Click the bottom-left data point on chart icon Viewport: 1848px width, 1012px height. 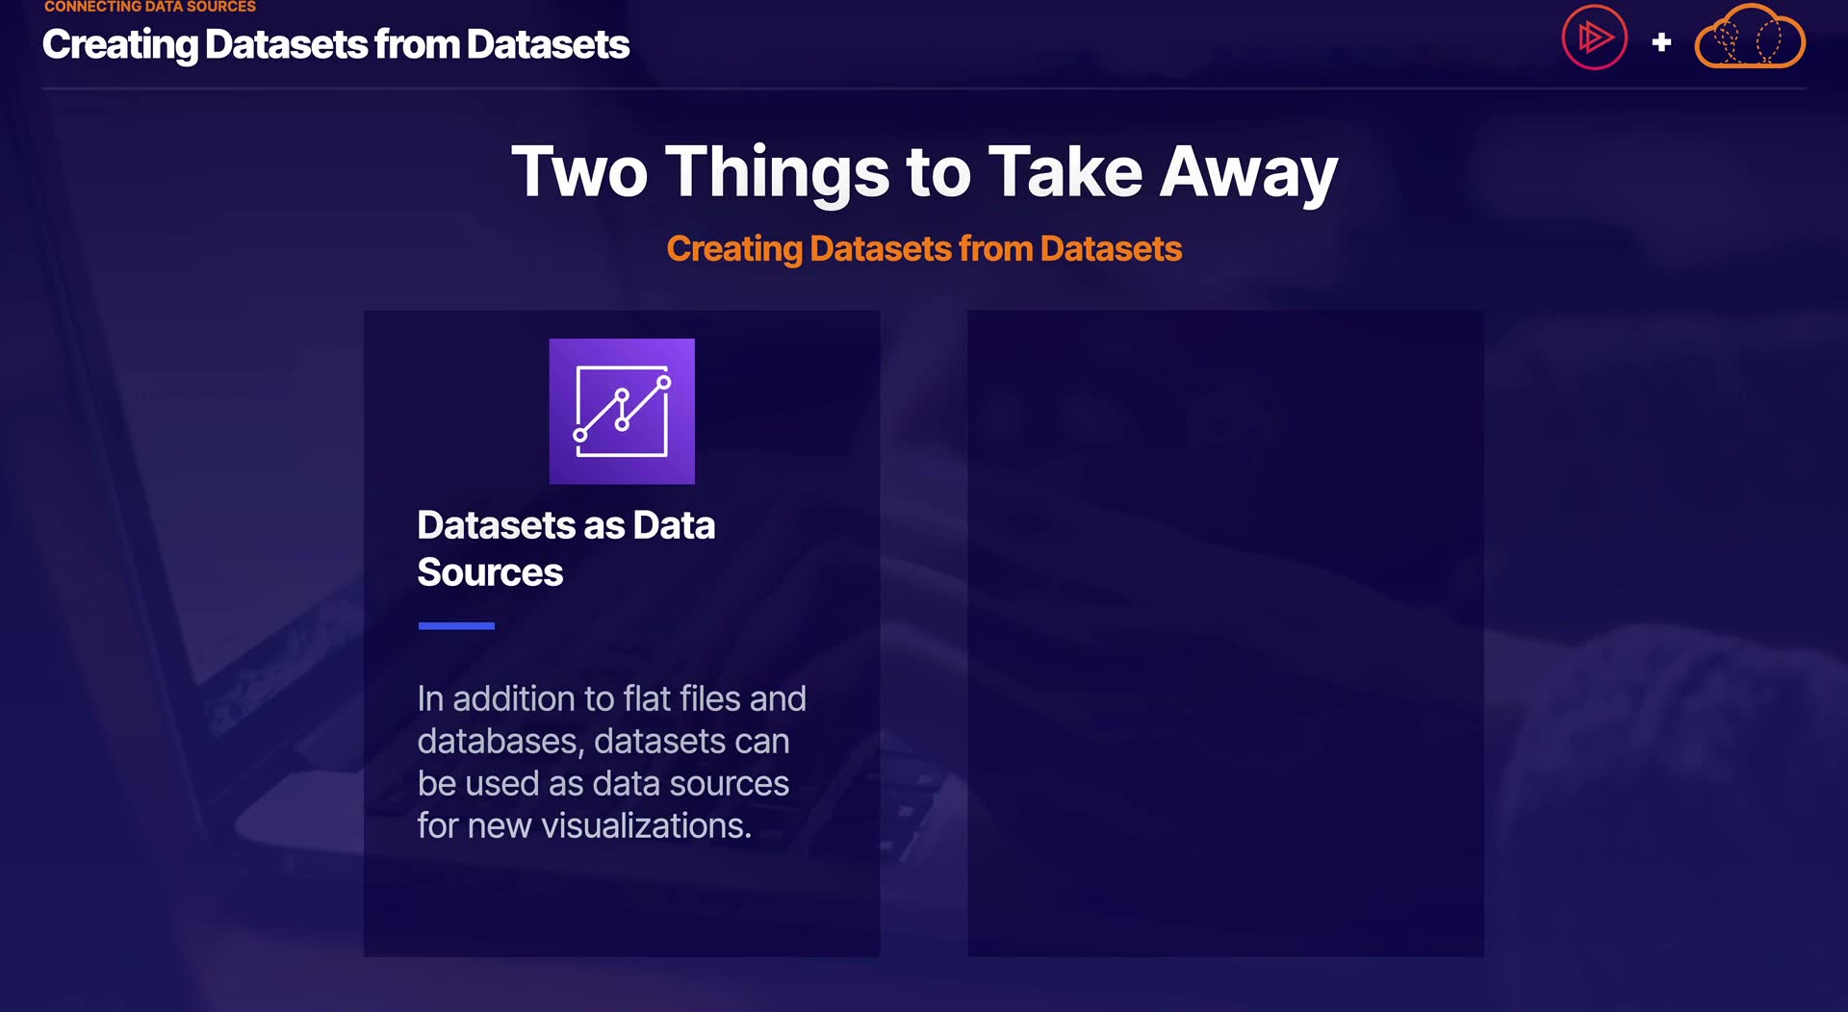pos(580,436)
